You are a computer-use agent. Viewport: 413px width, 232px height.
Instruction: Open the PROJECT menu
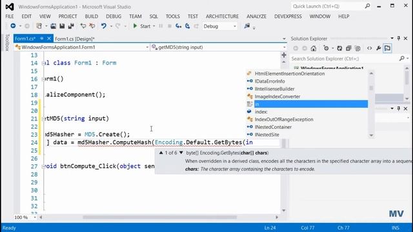(68, 16)
